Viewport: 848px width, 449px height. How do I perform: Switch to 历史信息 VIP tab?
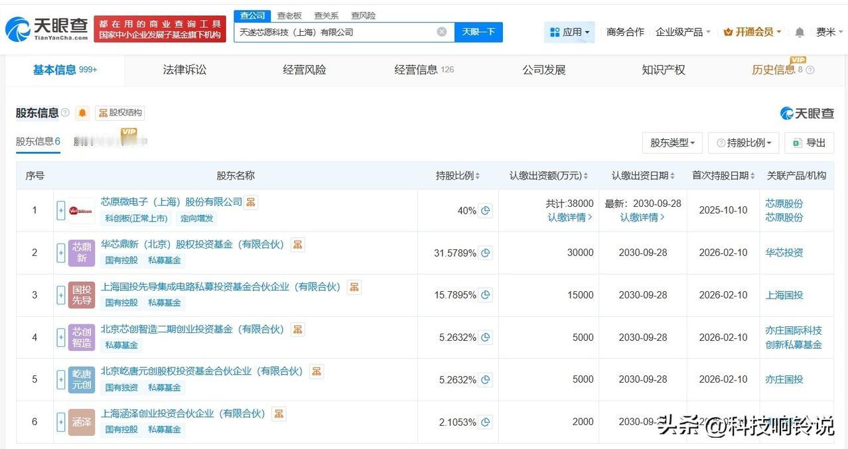(x=783, y=69)
